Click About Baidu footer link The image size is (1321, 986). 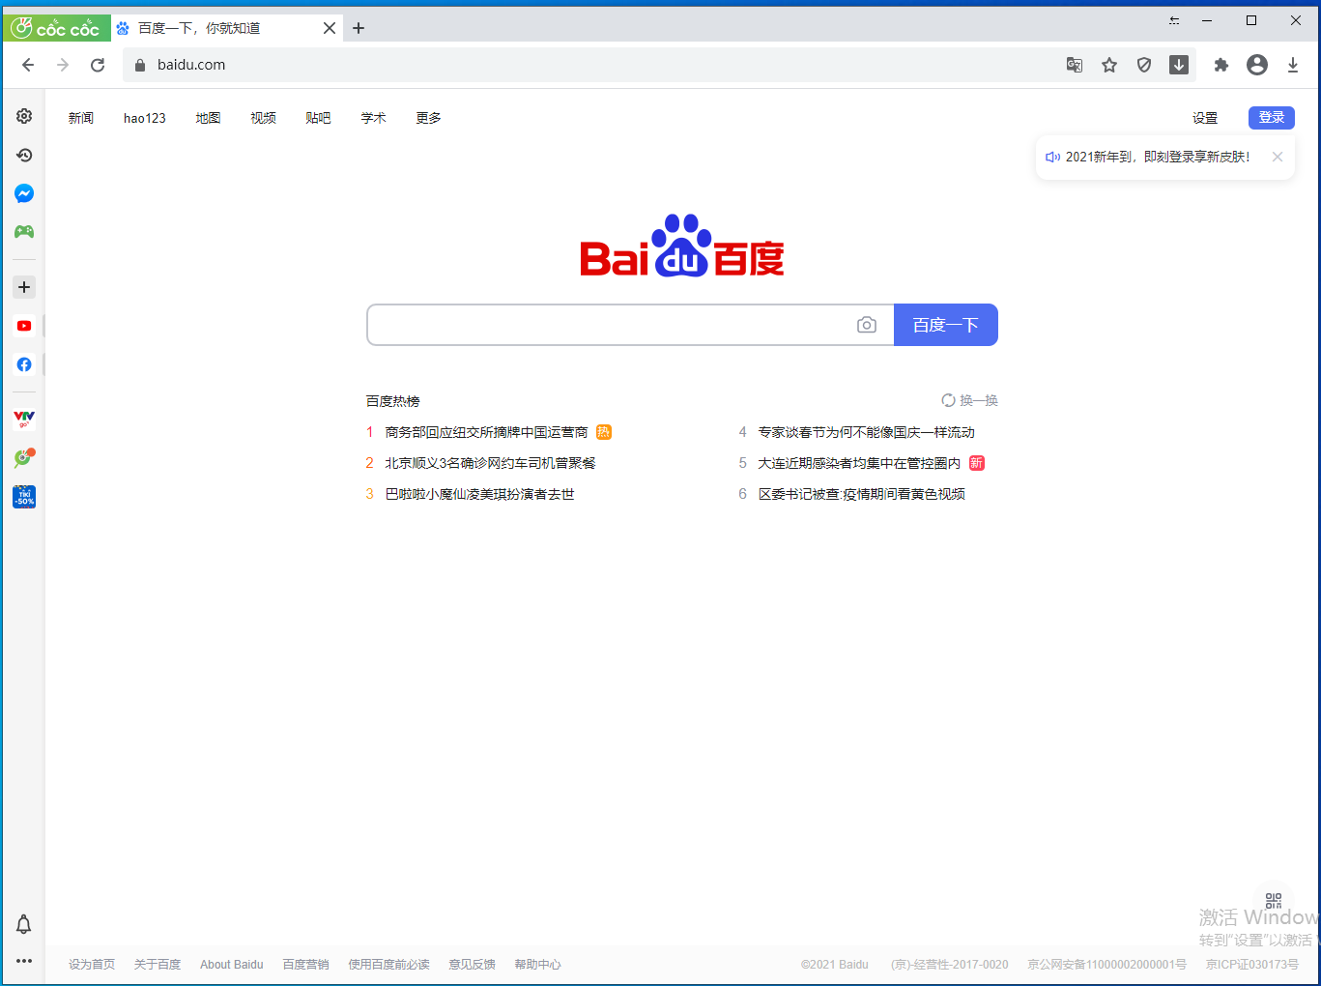pyautogui.click(x=232, y=965)
